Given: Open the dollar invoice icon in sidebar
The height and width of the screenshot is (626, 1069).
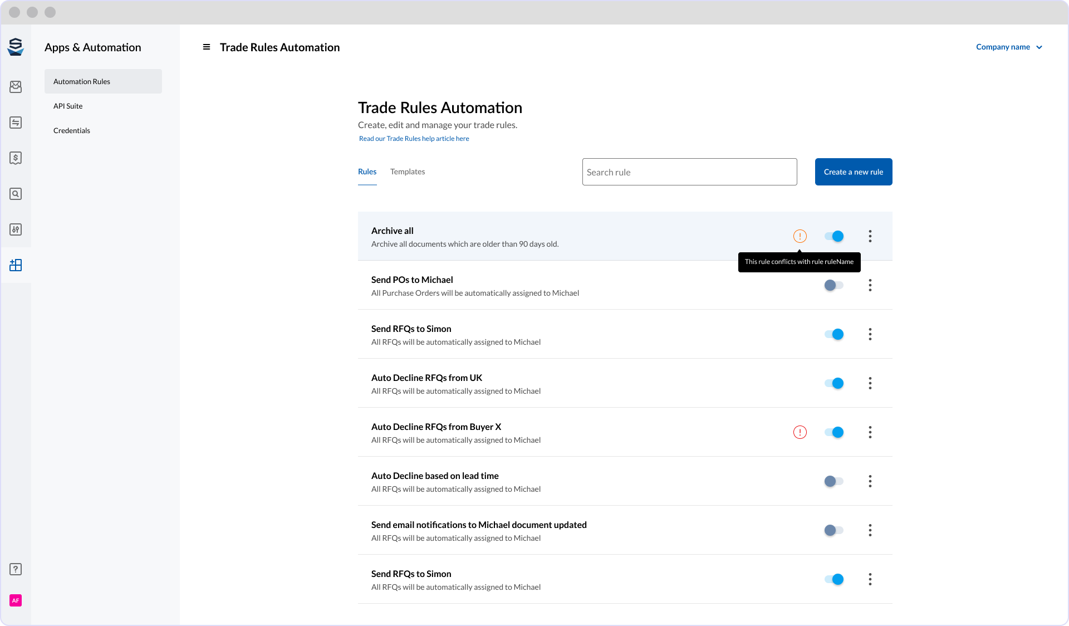Looking at the screenshot, I should [16, 158].
